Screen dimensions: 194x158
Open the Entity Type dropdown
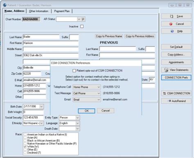(x=77, y=117)
